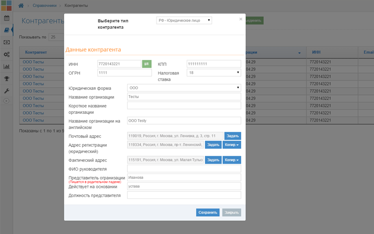
Task: Open the book (Справочники) sidebar icon
Action: tap(7, 30)
